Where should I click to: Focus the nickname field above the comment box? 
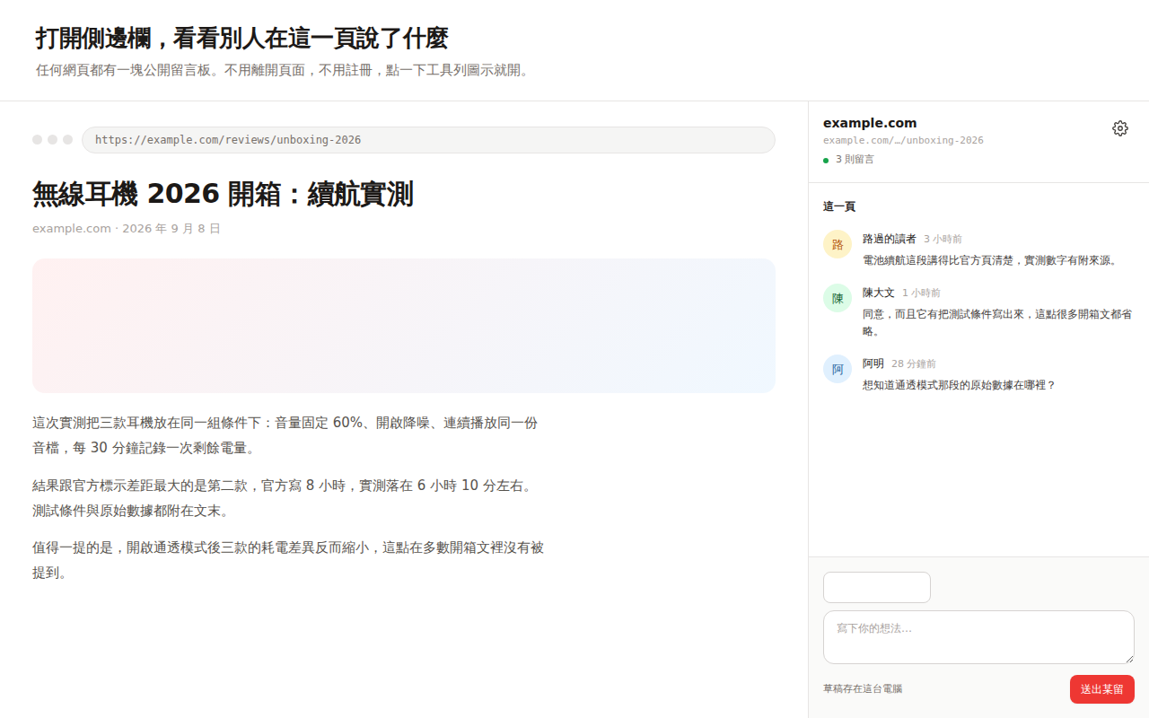pos(877,587)
